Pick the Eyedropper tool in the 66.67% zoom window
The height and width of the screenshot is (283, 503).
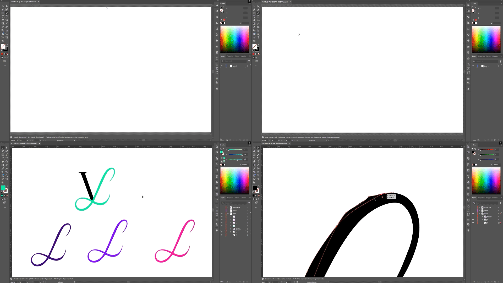(3, 168)
